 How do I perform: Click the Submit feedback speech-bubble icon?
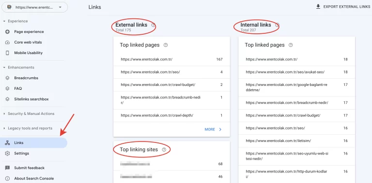point(7,168)
